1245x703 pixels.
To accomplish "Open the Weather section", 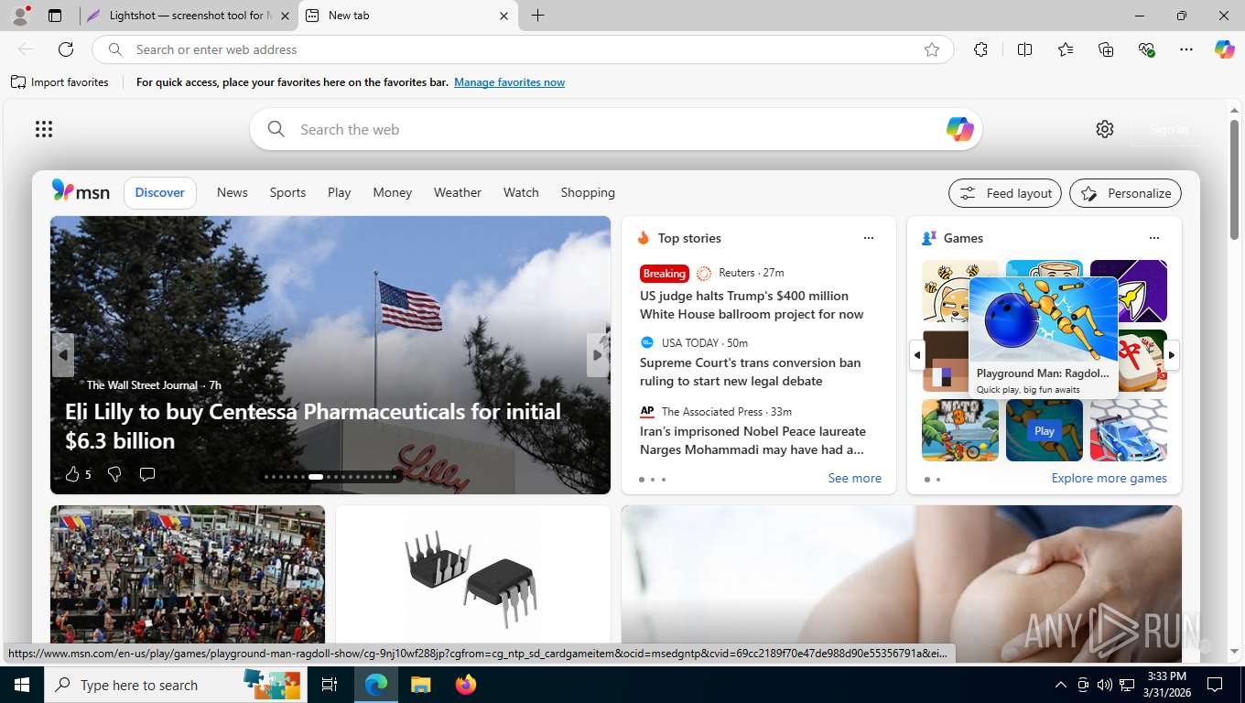I will click(x=458, y=192).
